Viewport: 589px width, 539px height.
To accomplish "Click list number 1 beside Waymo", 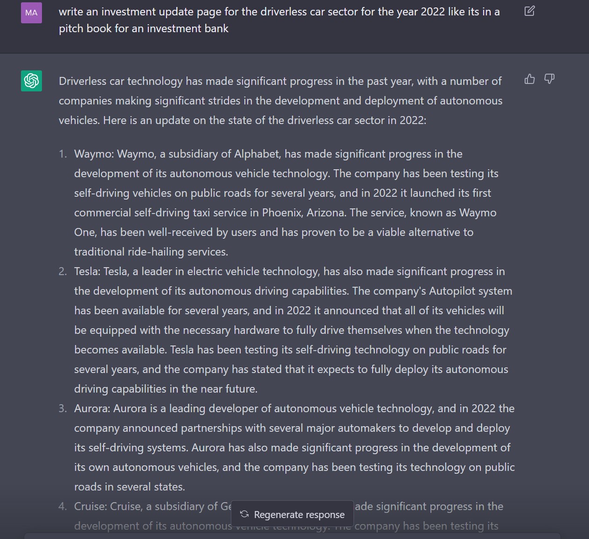I will 63,154.
